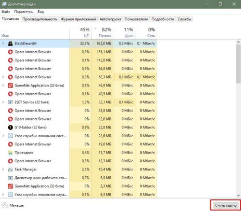This screenshot has height=212, width=241.
Task: Click the scrollbar up arrow
Action: click(239, 42)
